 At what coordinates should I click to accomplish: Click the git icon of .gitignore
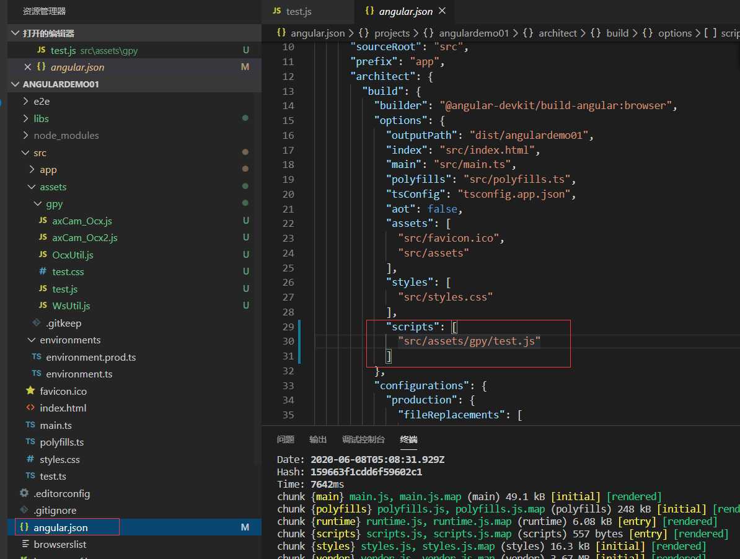(24, 510)
